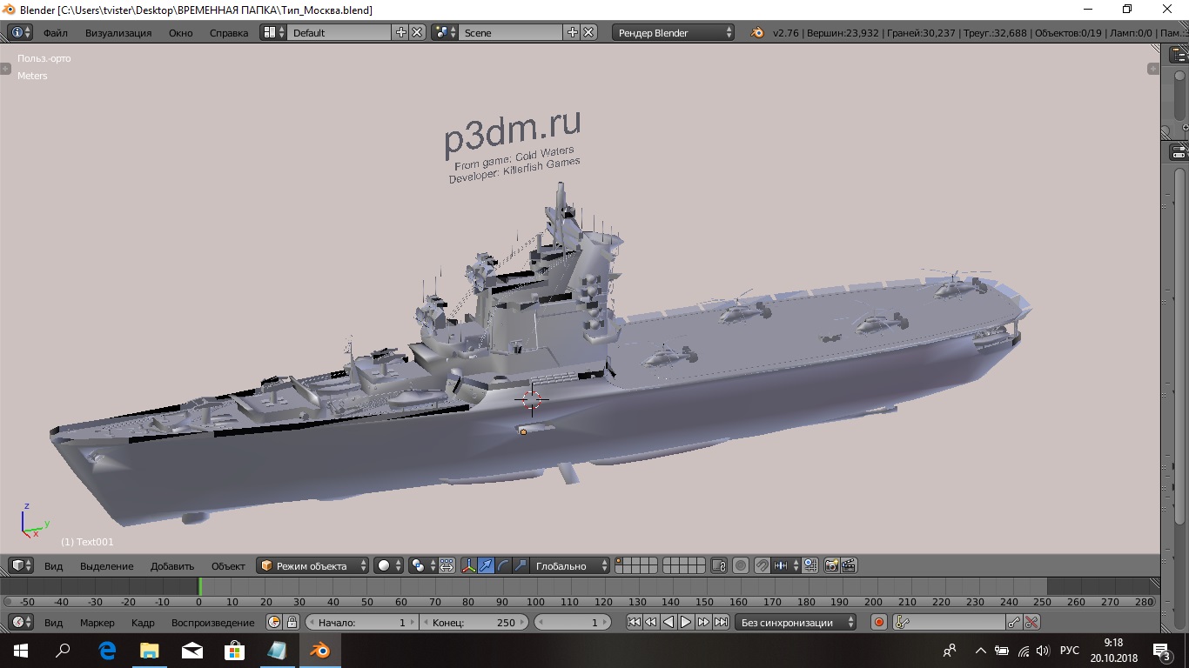Open the Timeline editor type selector
This screenshot has width=1189, height=668.
point(21,622)
